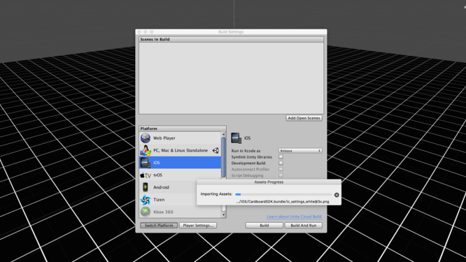Click inside the Scenes In Build list
The image size is (466, 262).
pyautogui.click(x=231, y=78)
